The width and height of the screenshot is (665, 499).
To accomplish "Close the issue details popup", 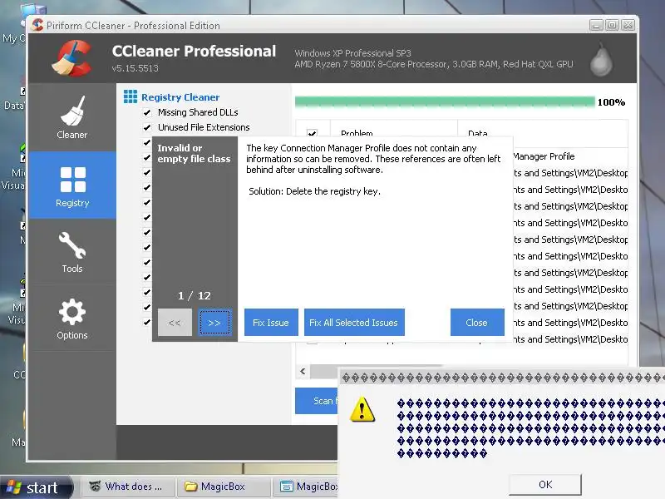I will pyautogui.click(x=477, y=323).
